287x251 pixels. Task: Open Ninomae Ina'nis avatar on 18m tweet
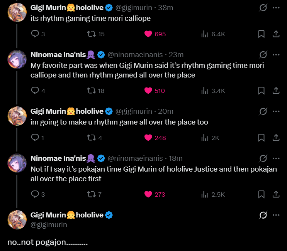(17, 163)
